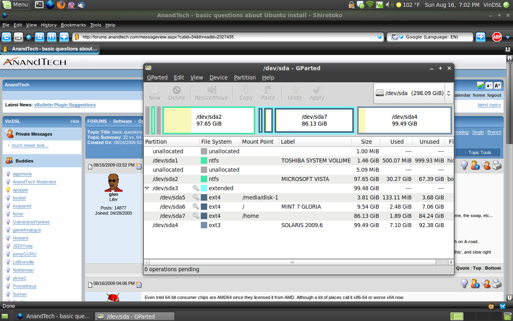Hide the VinDSL sidebar panel
Image resolution: width=513 pixels, height=321 pixels.
(75, 121)
